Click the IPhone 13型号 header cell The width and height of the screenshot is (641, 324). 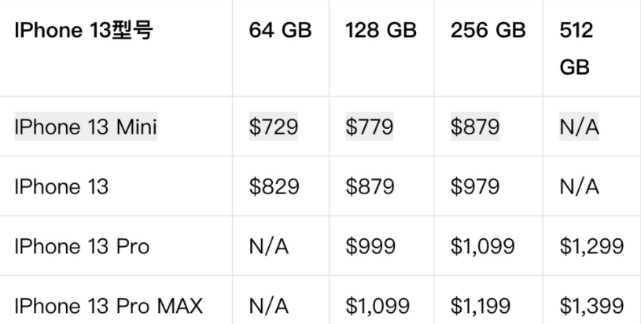click(x=83, y=30)
